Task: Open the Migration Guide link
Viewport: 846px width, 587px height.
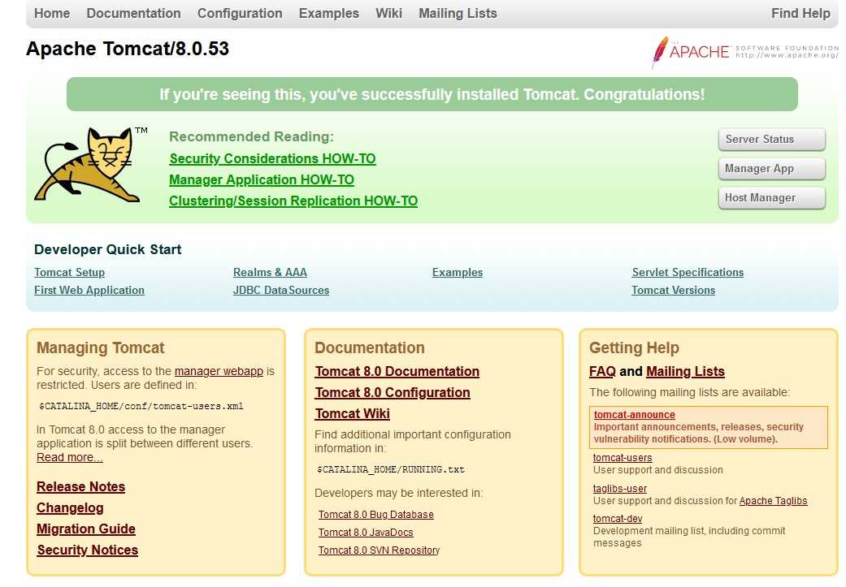Action: tap(86, 529)
